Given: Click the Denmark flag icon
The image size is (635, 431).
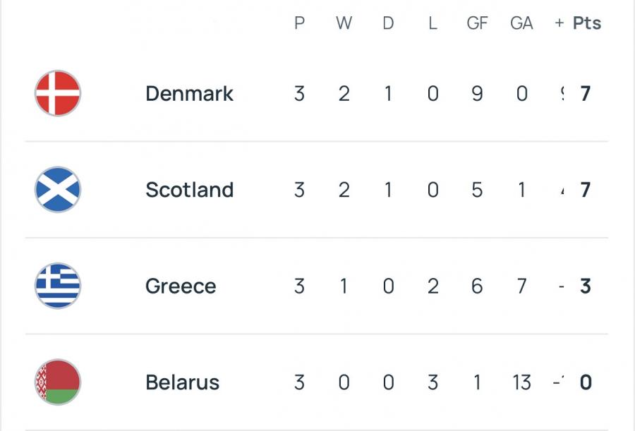Looking at the screenshot, I should 58,93.
